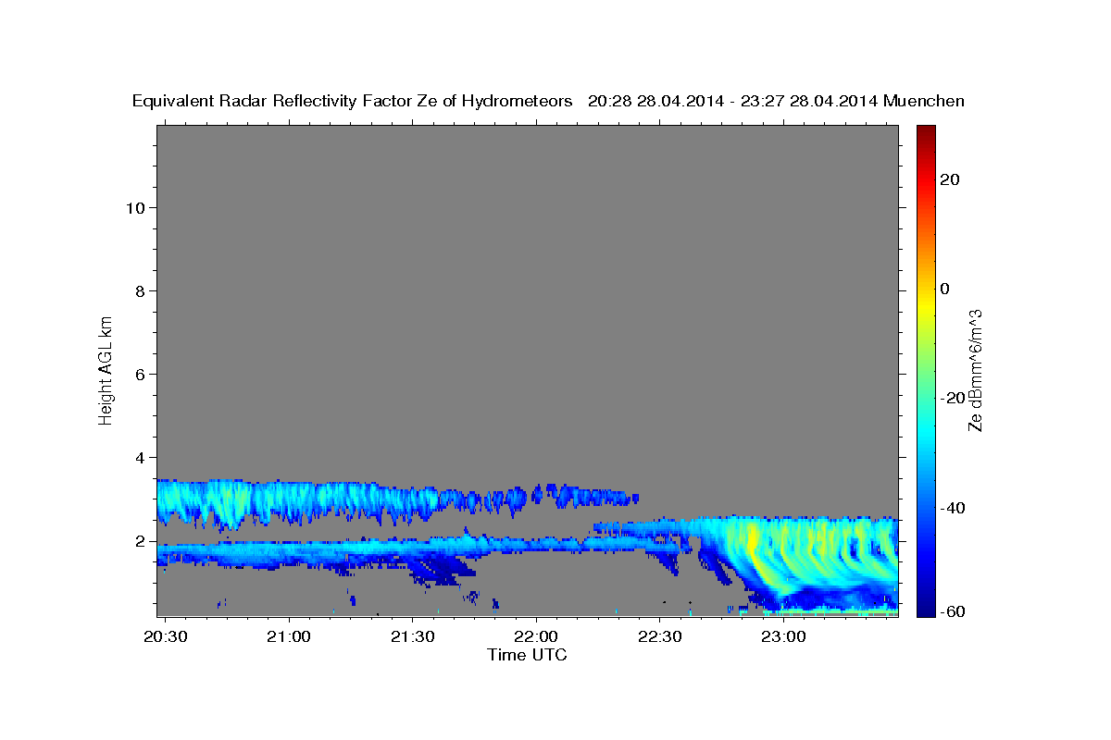Viewport: 1111px width, 740px height.
Task: Click the 21:30 time tick label
Action: point(412,636)
